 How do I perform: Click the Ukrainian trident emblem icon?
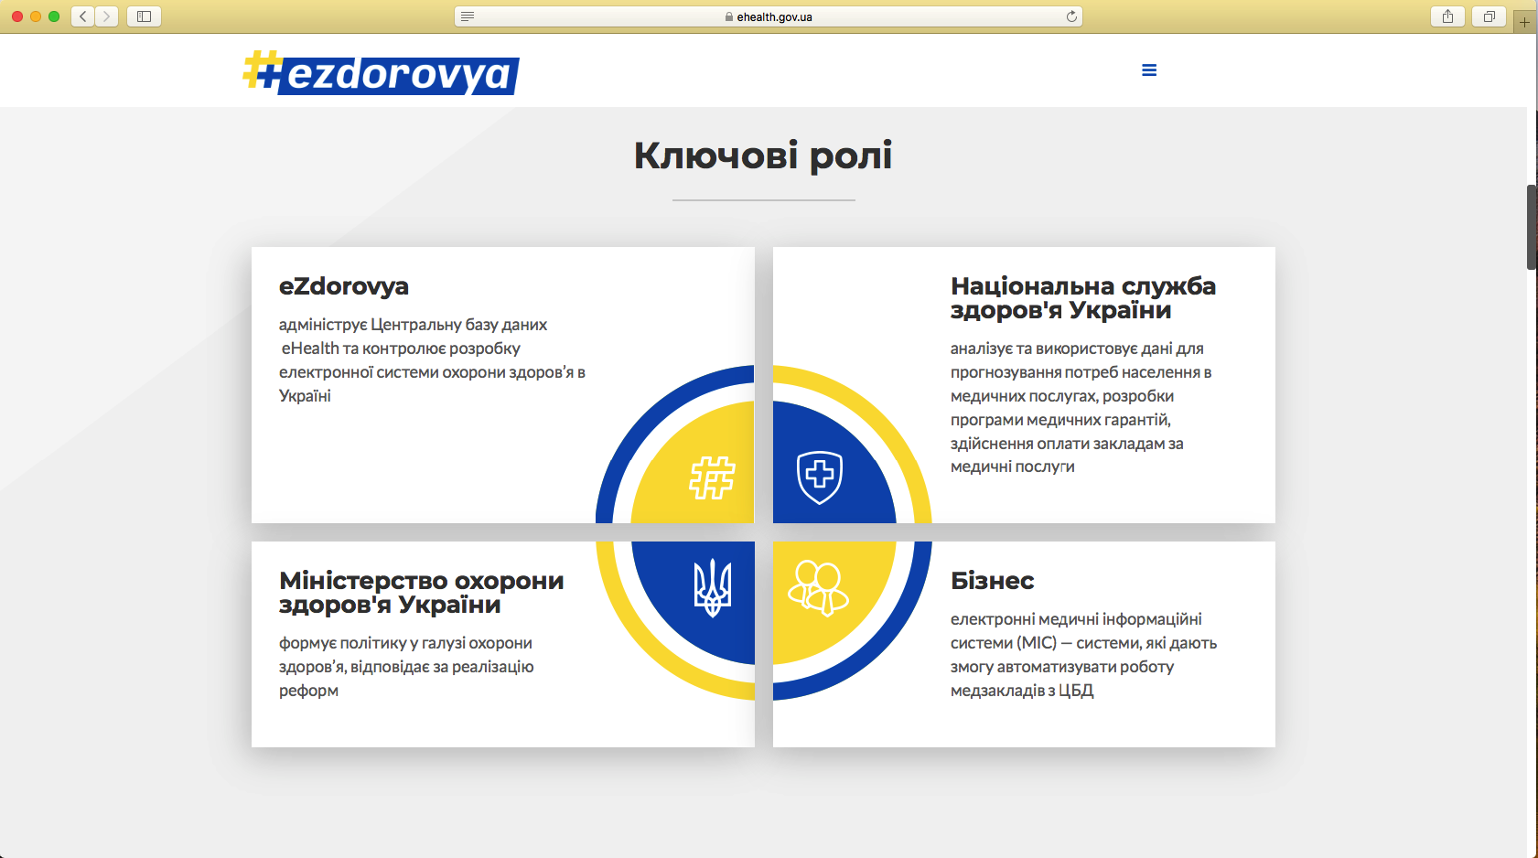[713, 588]
